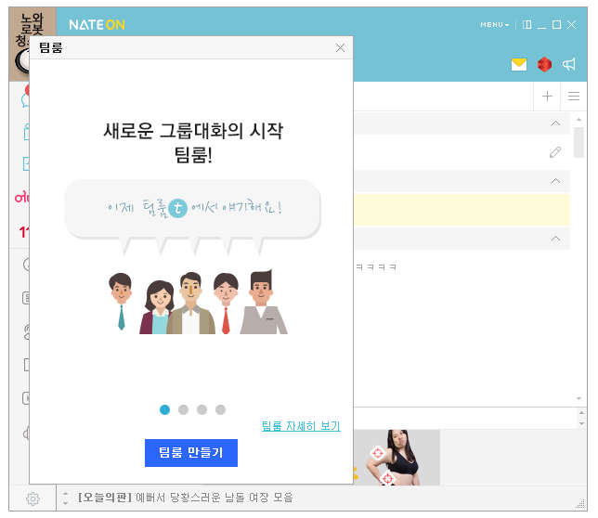Open the NateOn MENU dropdown
598x518 pixels.
pos(495,25)
